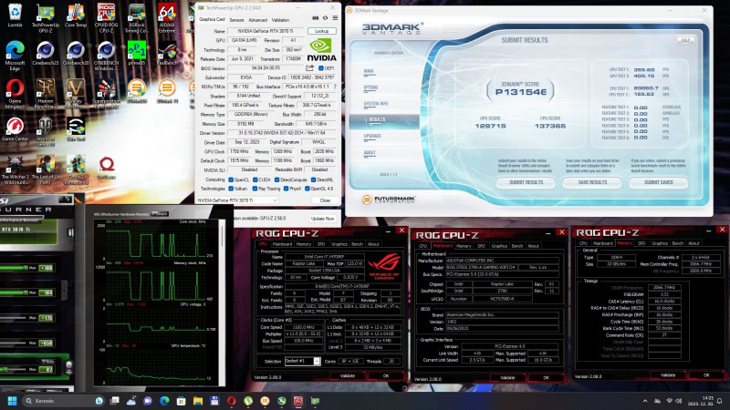Screen dimensions: 730x410
Task: Toggle CUDA checkbox in GPU-Z
Action: (255, 179)
